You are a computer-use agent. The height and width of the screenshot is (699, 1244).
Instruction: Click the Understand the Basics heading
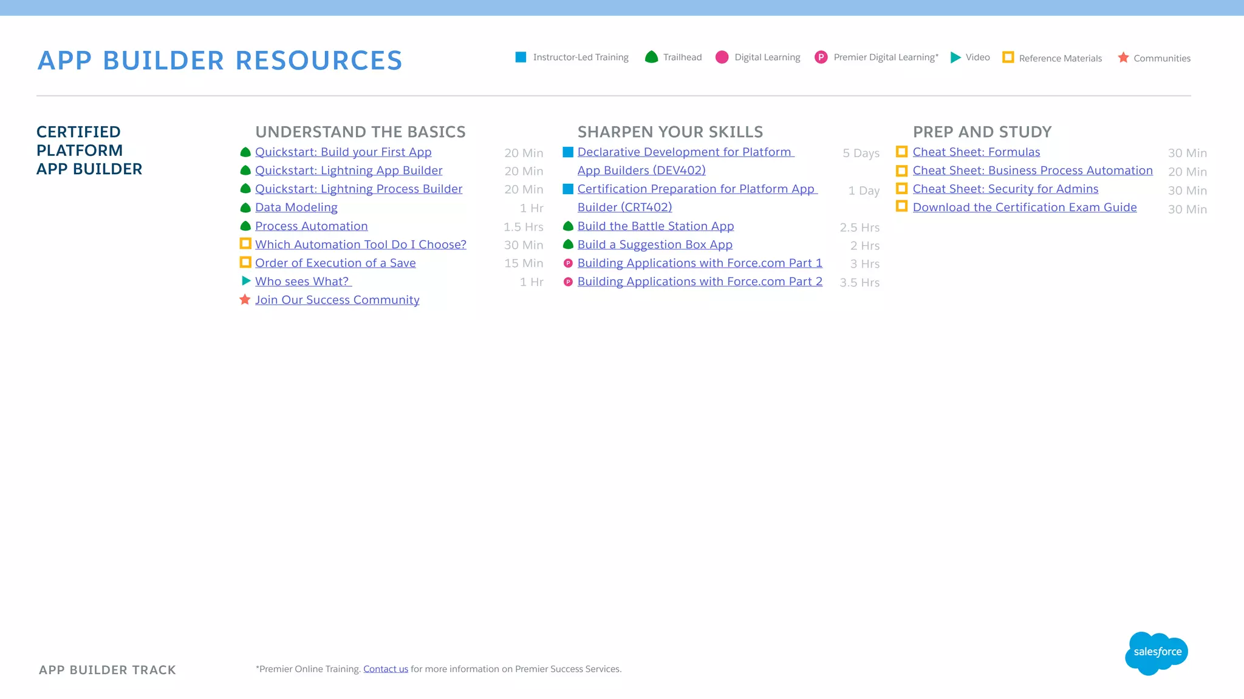[x=360, y=132]
